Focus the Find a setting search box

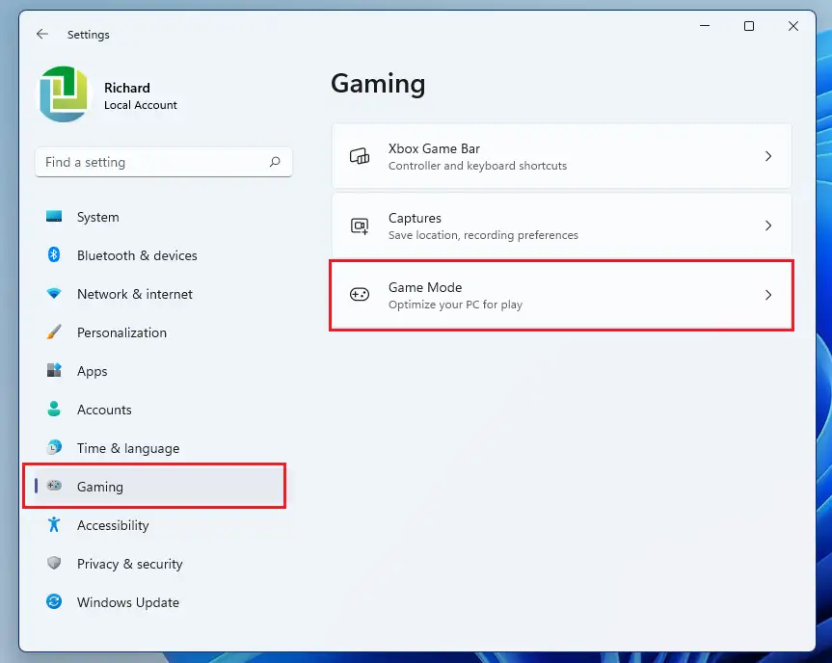click(164, 162)
